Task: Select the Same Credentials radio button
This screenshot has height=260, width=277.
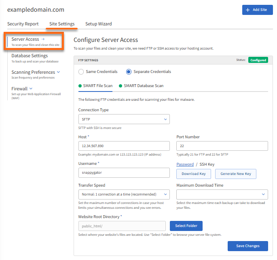Action: click(x=81, y=72)
